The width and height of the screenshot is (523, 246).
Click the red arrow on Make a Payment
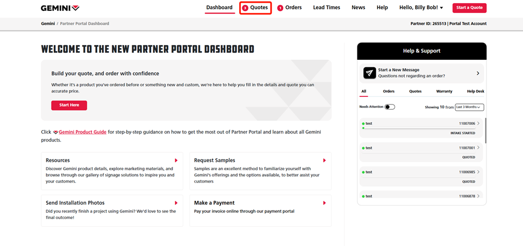pyautogui.click(x=324, y=203)
